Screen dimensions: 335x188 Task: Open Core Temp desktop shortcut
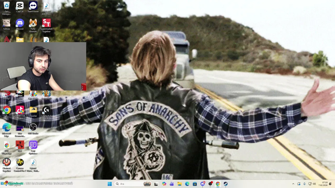[33, 95]
